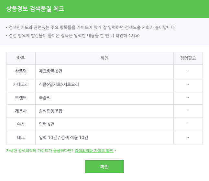Viewport: 209px width, 181px height.
Task: Click the dash in 상품명 점검필요 cell
Action: [x=188, y=71]
